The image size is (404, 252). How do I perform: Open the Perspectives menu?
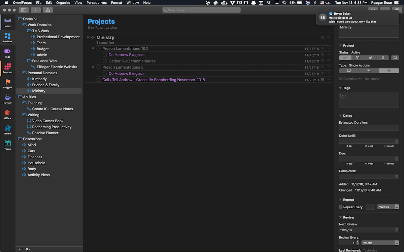(97, 3)
